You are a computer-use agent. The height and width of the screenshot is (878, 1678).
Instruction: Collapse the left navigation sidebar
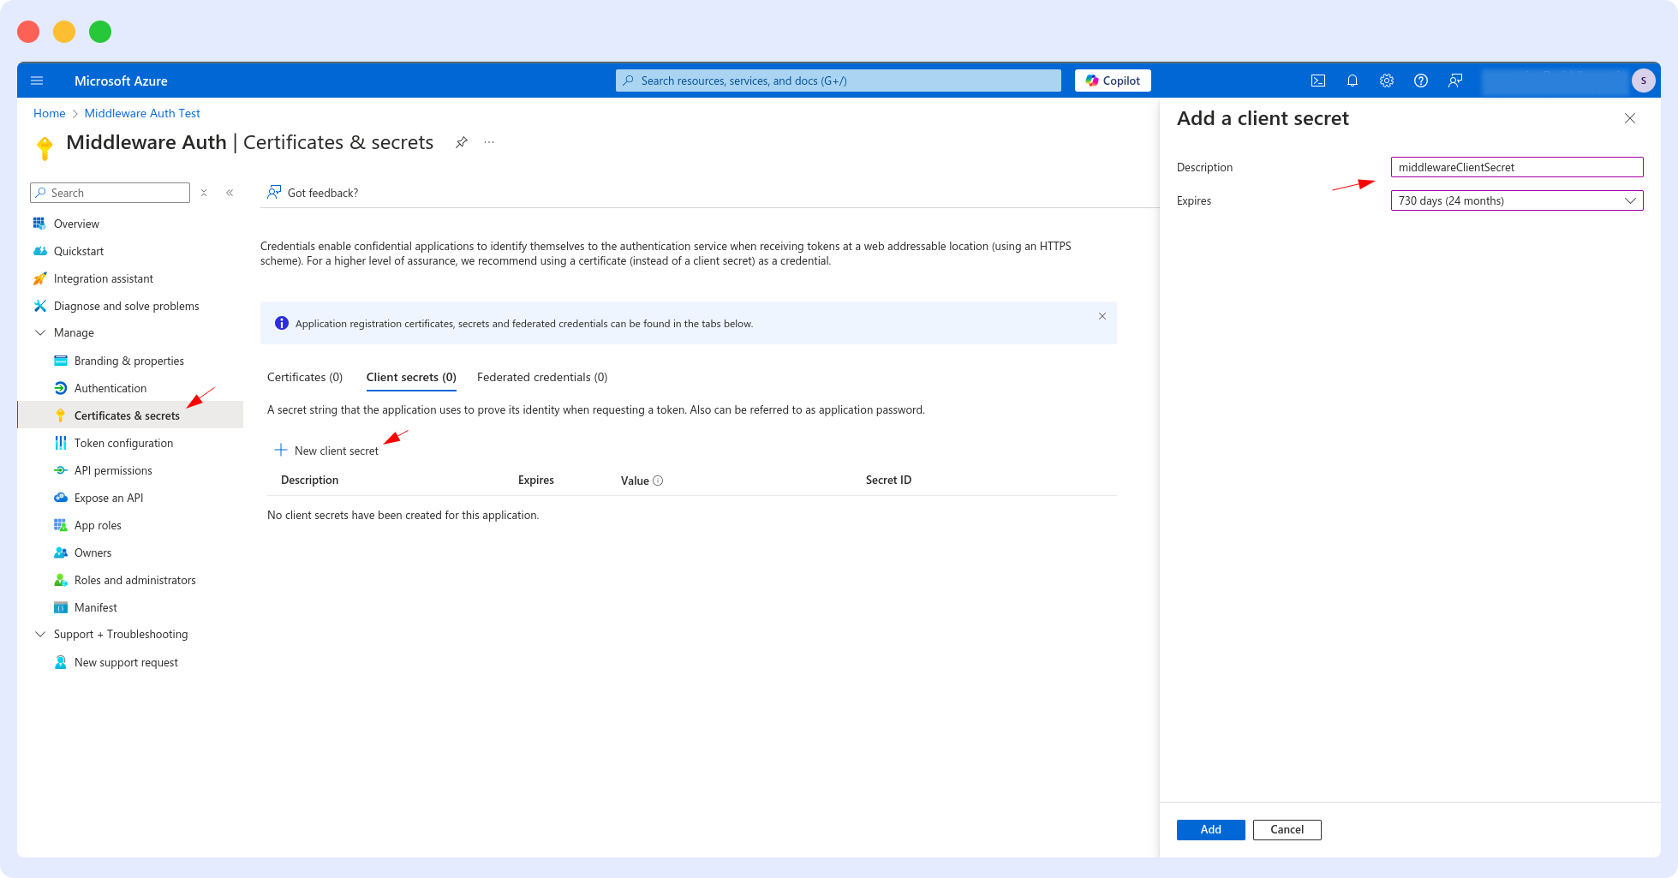230,193
